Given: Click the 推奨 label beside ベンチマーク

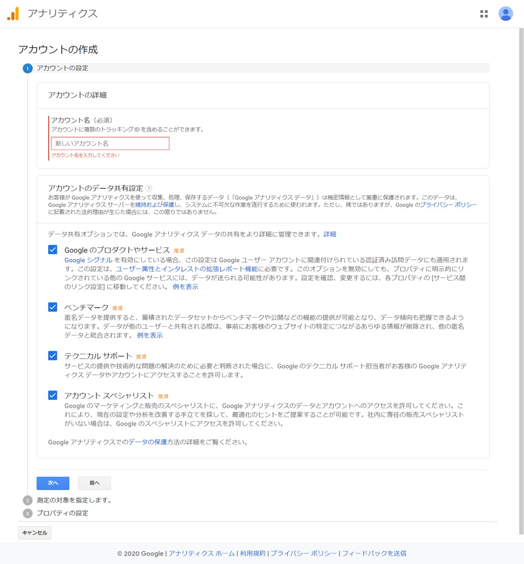Looking at the screenshot, I should (117, 308).
